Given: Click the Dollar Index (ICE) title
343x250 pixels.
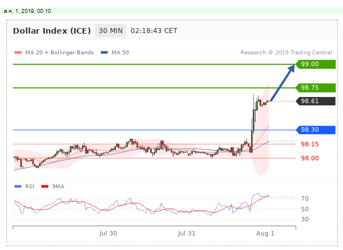Looking at the screenshot, I should 52,31.
